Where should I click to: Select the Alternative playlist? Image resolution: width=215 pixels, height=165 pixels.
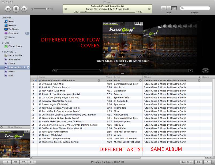[14, 59]
